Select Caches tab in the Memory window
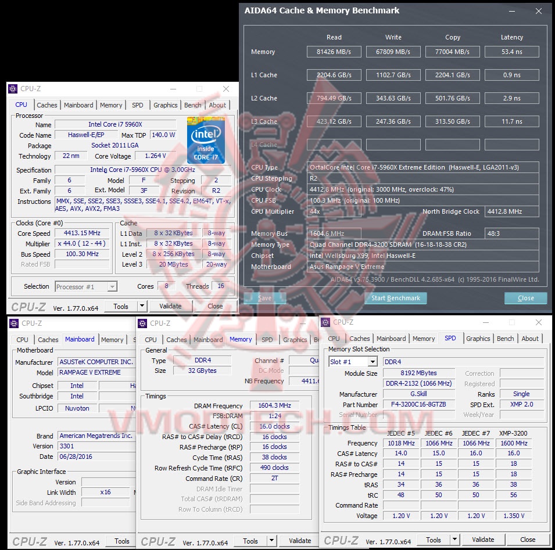 click(176, 340)
